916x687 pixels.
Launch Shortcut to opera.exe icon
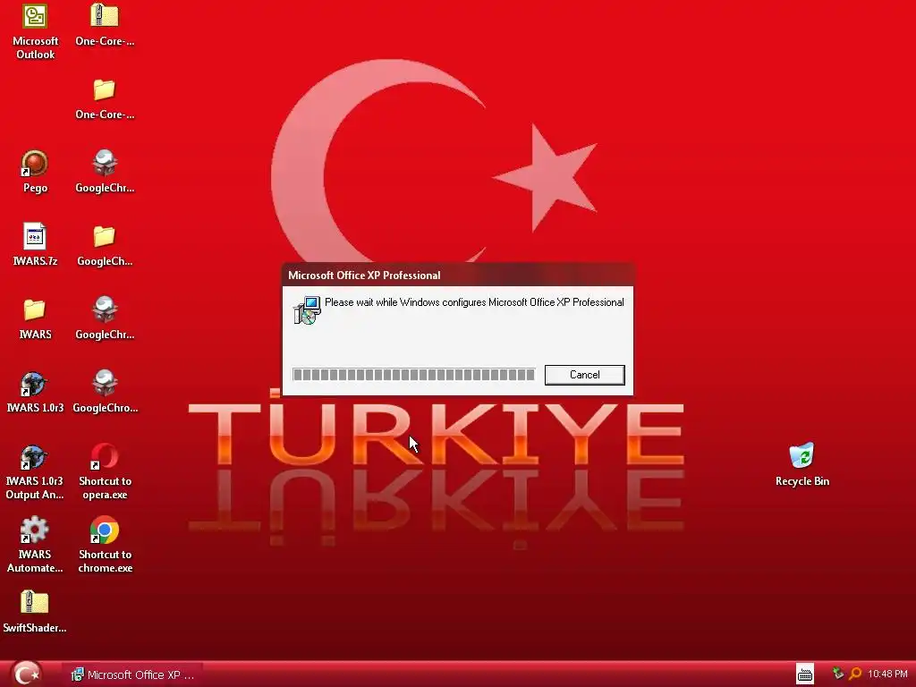[x=105, y=457]
